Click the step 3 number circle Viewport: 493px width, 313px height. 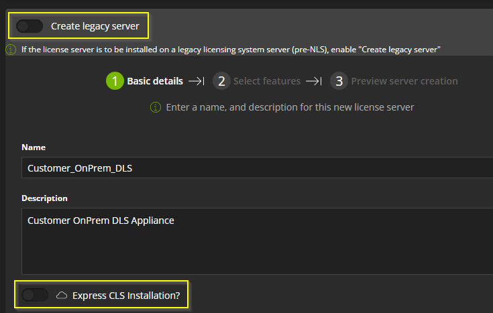(x=339, y=81)
